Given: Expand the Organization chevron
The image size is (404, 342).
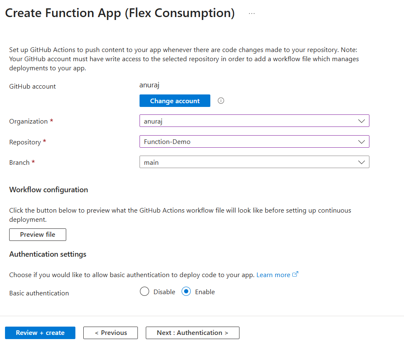Looking at the screenshot, I should pos(362,121).
